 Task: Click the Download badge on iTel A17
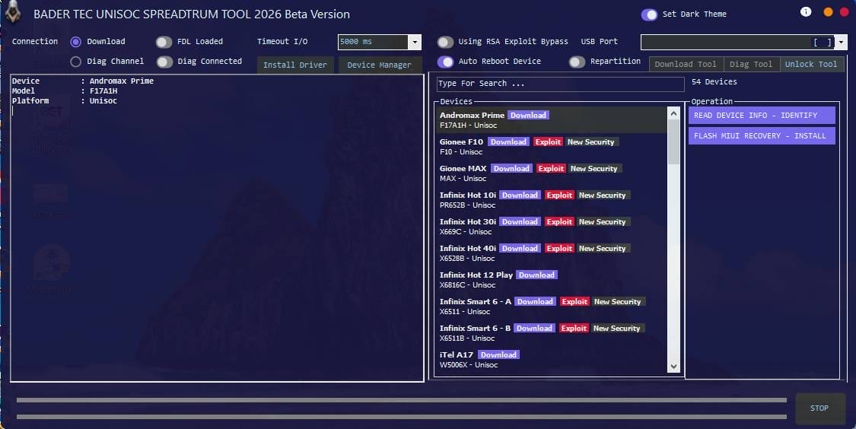pyautogui.click(x=498, y=354)
